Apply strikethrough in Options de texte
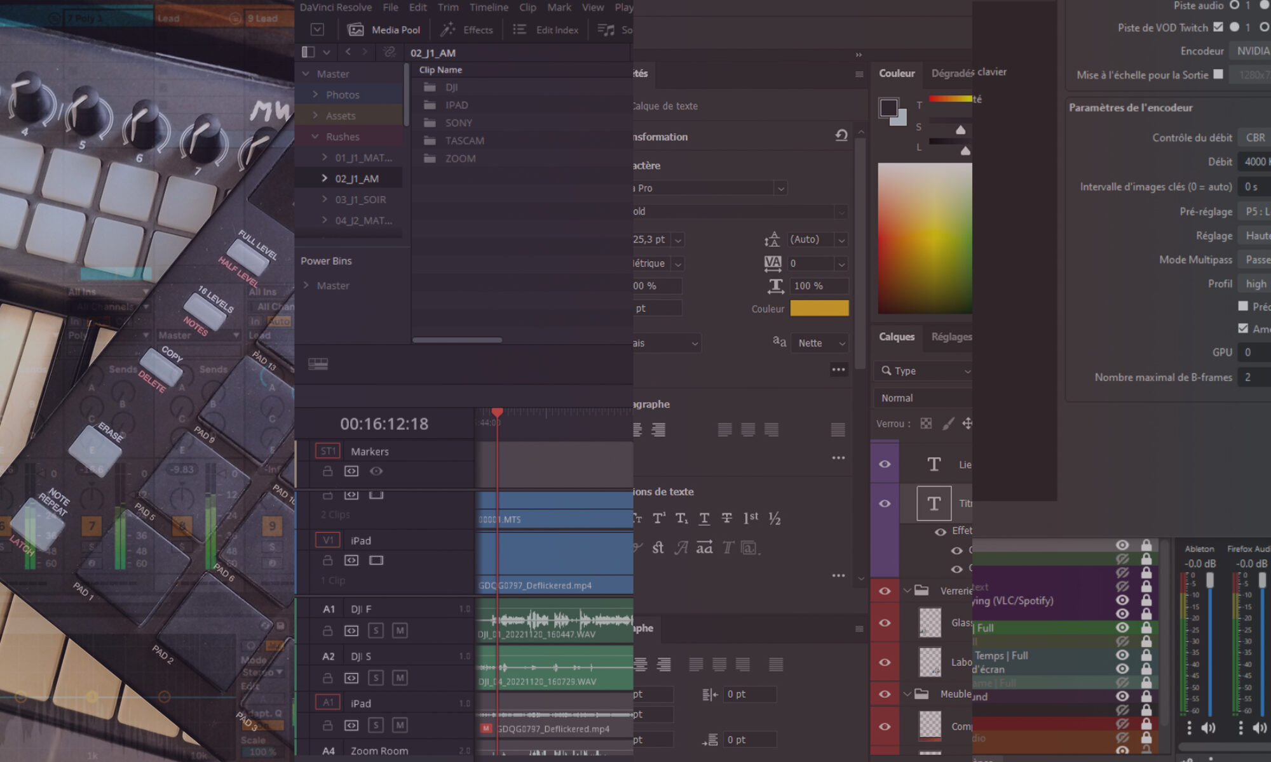The width and height of the screenshot is (1271, 762). [726, 518]
